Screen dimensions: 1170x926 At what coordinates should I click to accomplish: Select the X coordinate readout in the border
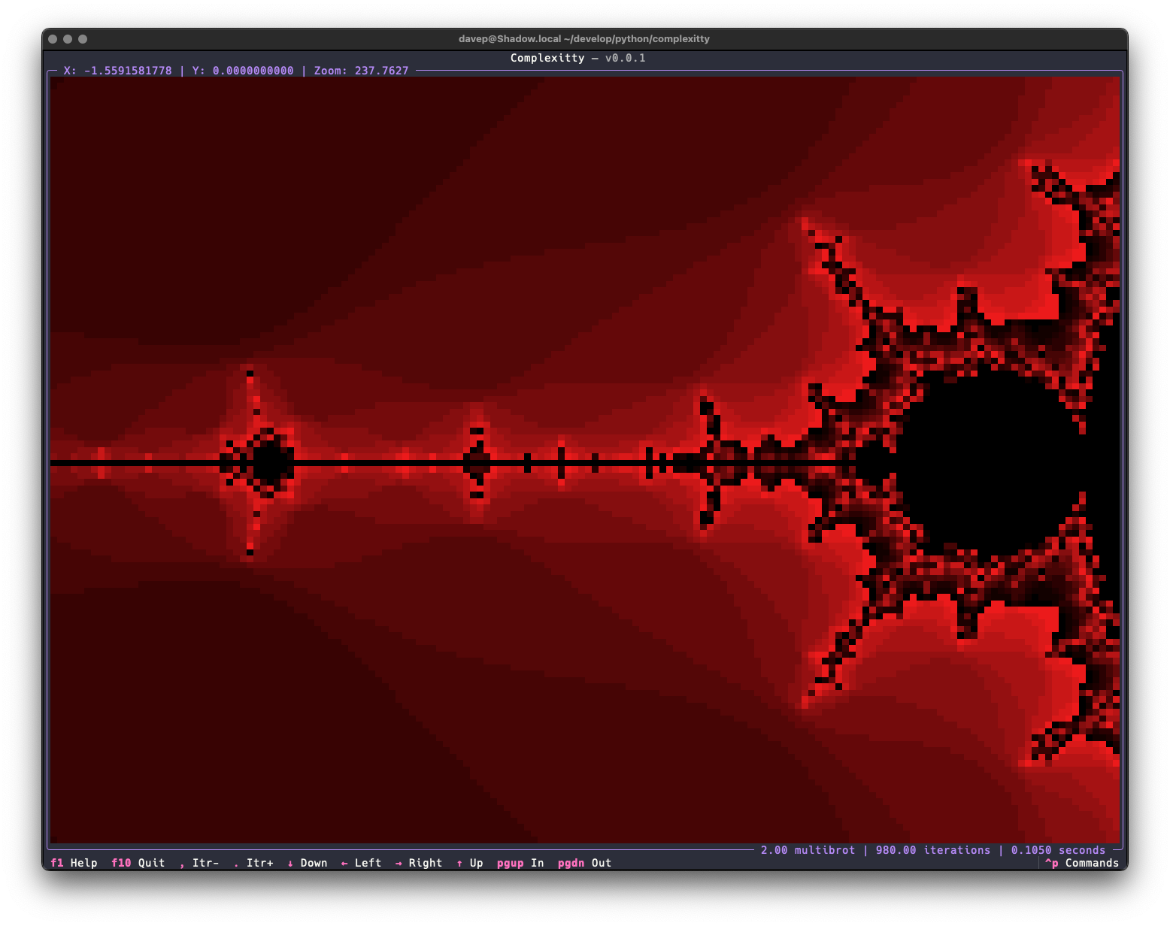tap(117, 71)
